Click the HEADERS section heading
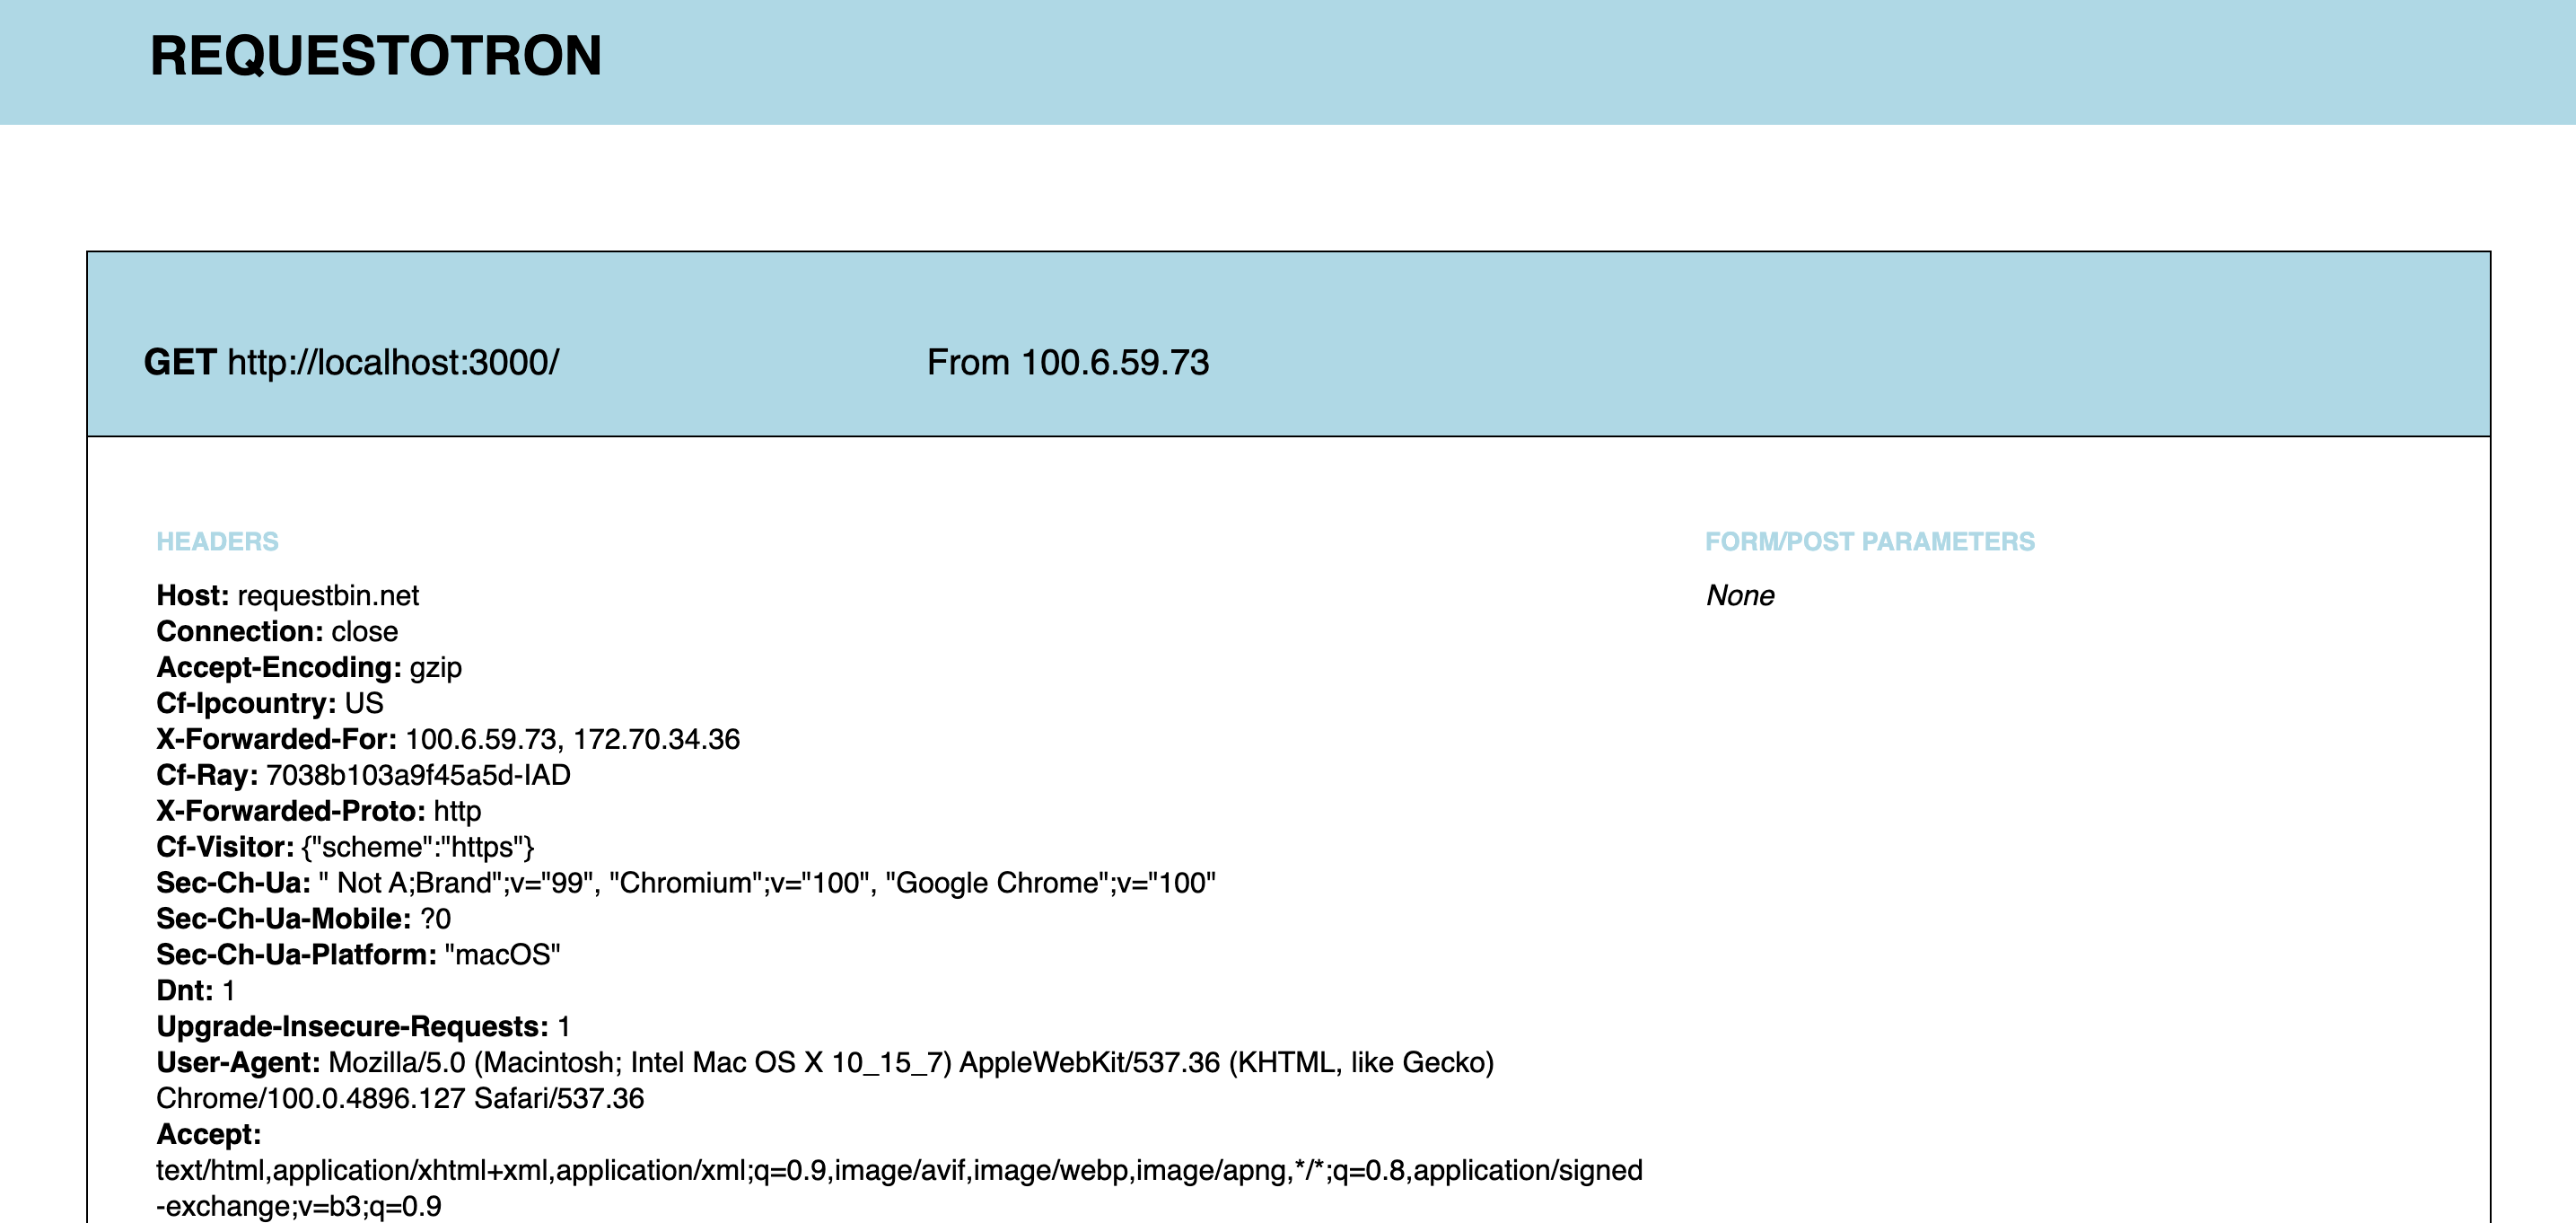This screenshot has height=1223, width=2576. 217,541
